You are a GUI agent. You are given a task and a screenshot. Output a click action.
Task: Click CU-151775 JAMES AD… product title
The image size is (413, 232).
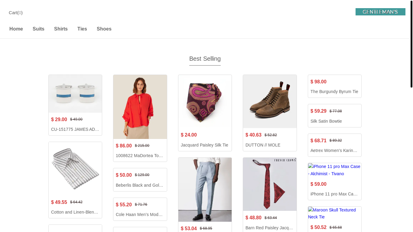pyautogui.click(x=75, y=129)
